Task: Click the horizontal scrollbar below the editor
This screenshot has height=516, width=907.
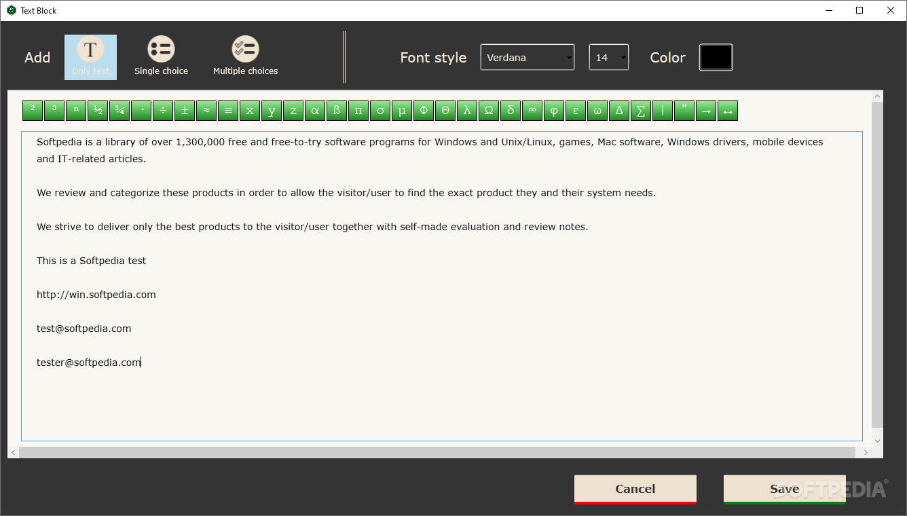Action: point(437,452)
